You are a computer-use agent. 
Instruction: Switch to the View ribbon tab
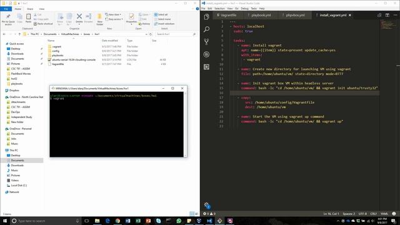coord(42,9)
